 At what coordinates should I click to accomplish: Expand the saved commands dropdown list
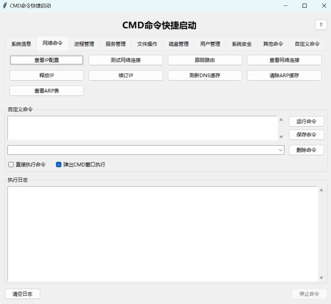coord(280,150)
